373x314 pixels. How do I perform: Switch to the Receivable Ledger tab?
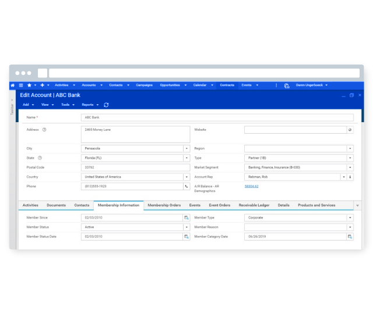click(254, 205)
